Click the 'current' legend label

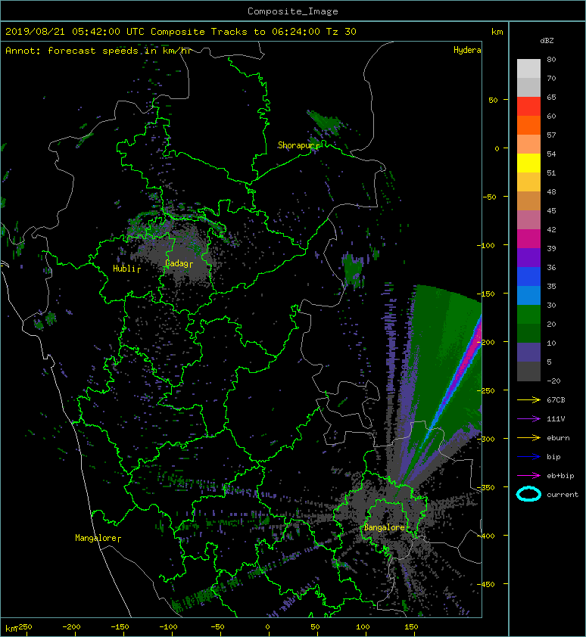(563, 495)
